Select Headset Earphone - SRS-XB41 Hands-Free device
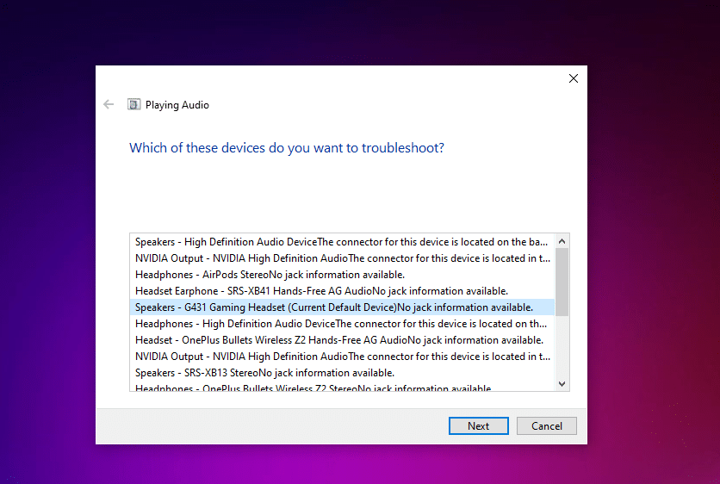 342,291
